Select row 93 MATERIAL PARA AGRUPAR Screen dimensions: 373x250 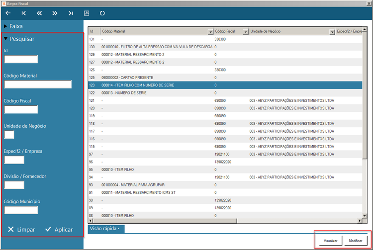pos(225,185)
